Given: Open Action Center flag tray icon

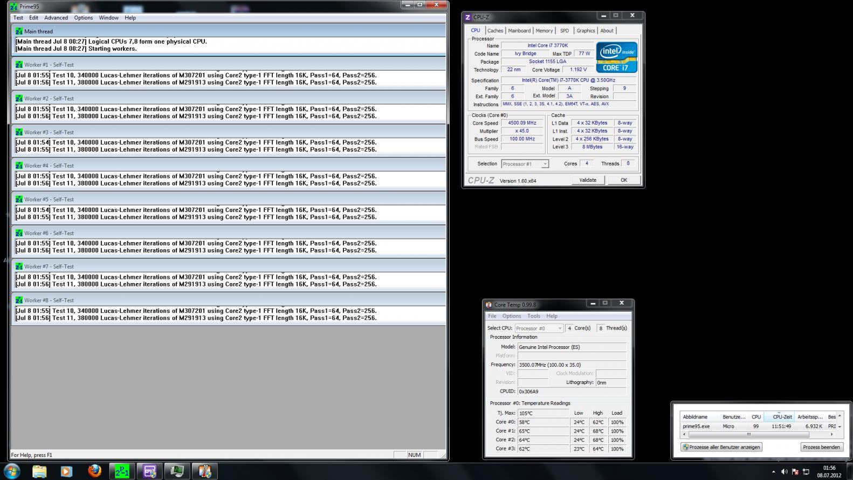Looking at the screenshot, I should 795,471.
